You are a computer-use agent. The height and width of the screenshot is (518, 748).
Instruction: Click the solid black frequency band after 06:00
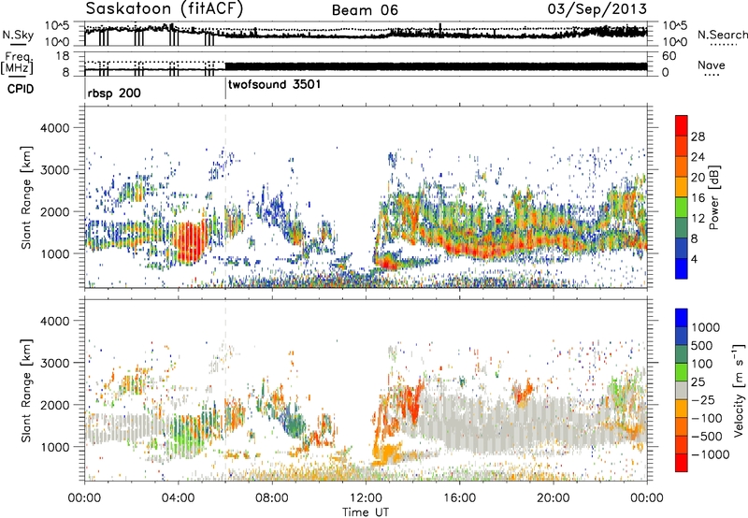tap(436, 66)
